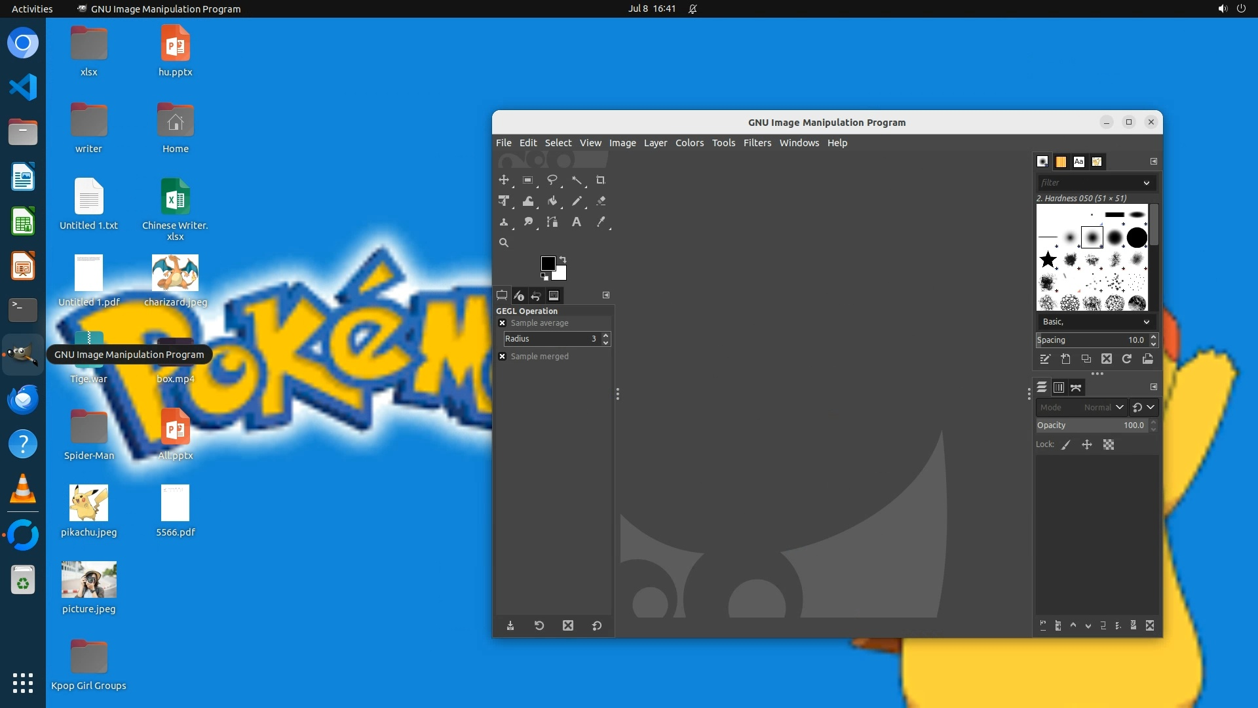
Task: Toggle the Sample merged checkbox
Action: coord(503,357)
